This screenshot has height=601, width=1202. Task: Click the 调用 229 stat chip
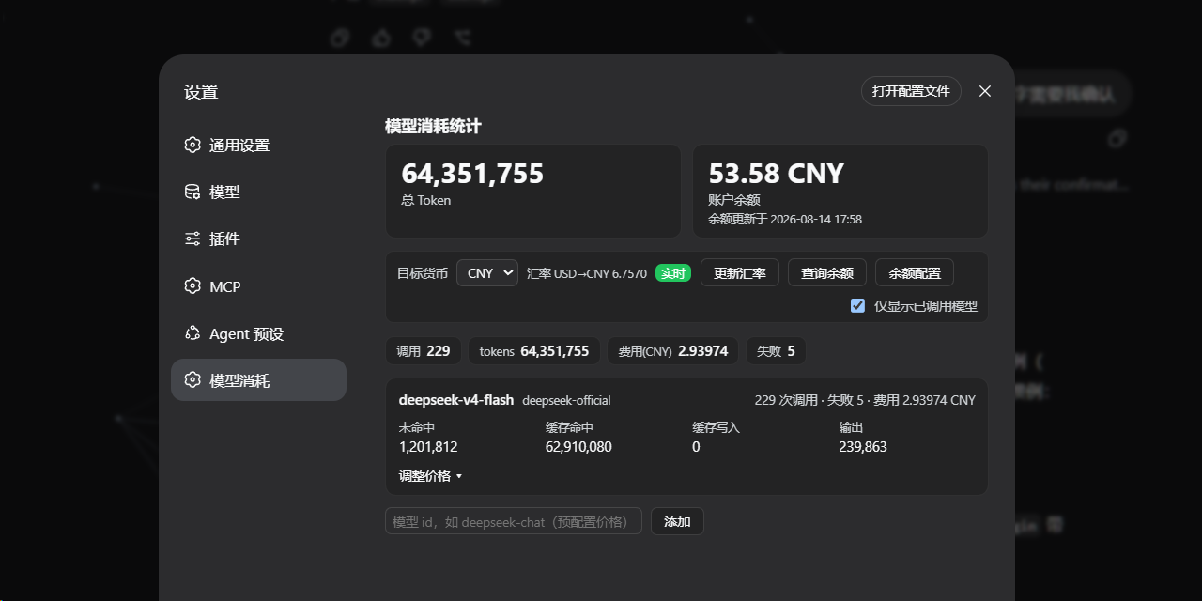(424, 351)
